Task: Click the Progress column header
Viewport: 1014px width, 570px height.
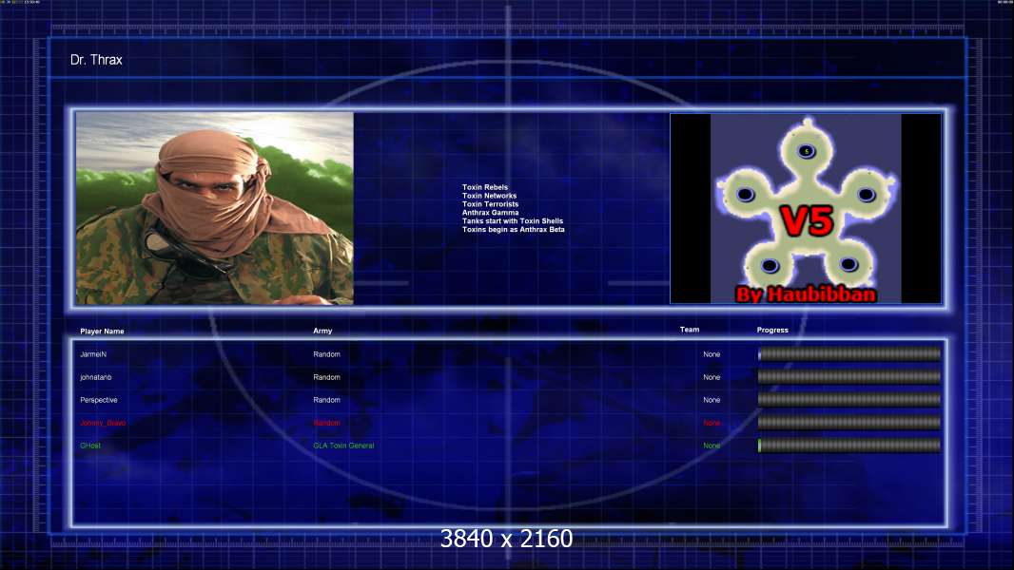Action: pyautogui.click(x=772, y=330)
